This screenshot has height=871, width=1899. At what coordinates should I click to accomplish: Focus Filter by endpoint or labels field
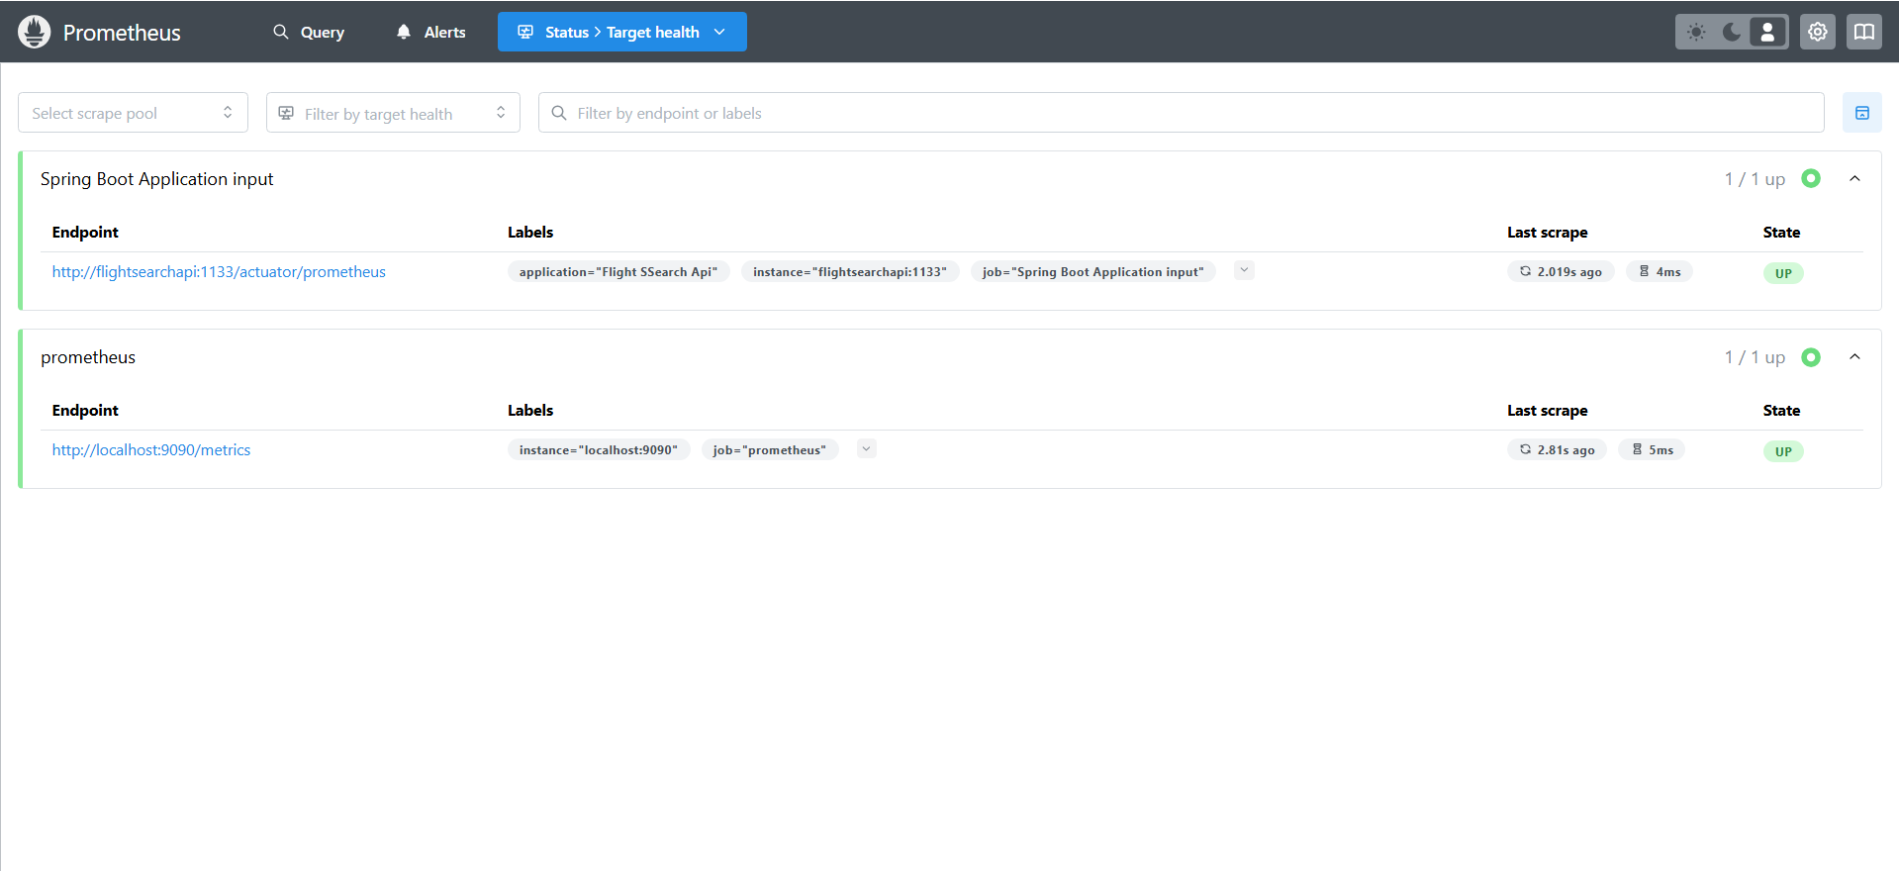[x=1182, y=113]
